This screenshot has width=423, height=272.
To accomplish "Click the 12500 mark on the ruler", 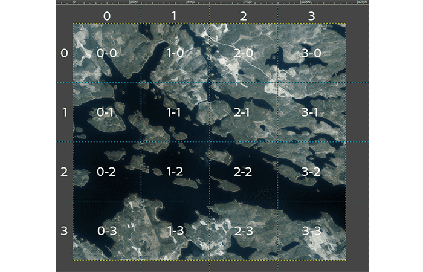I will point(363,2).
